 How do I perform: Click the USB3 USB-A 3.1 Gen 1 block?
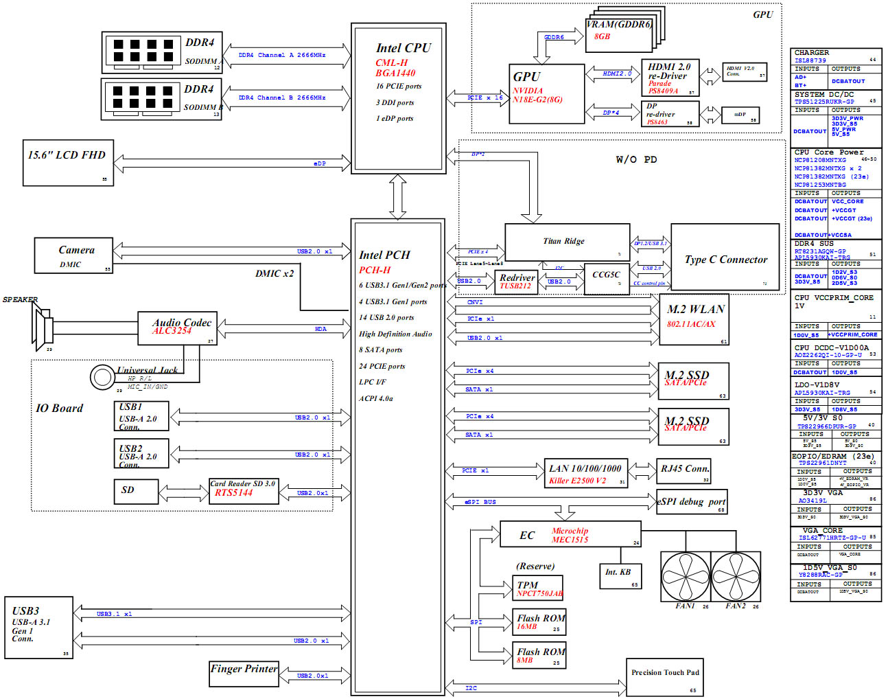(38, 628)
